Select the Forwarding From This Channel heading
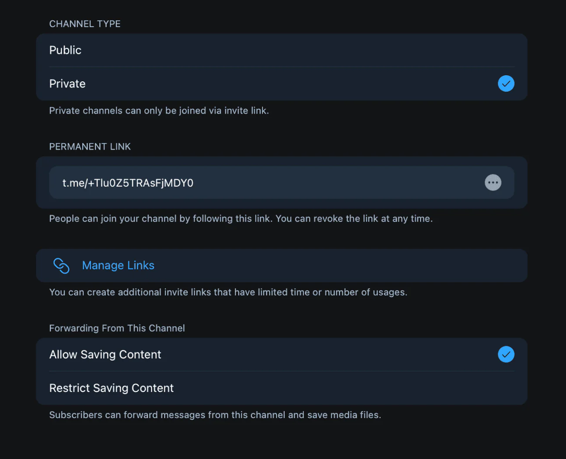This screenshot has height=459, width=566. pos(117,328)
